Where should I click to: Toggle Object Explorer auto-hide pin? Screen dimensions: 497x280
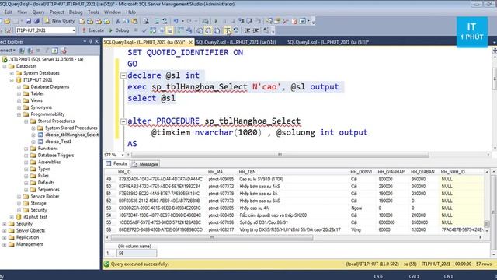point(91,41)
